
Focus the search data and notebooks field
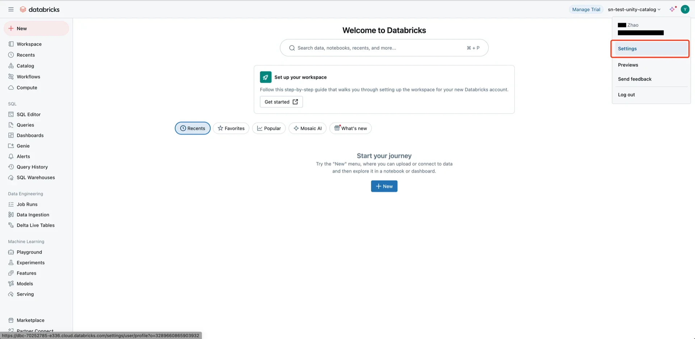pyautogui.click(x=384, y=48)
